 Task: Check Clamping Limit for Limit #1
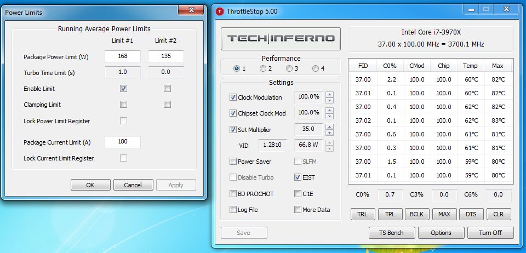click(123, 105)
